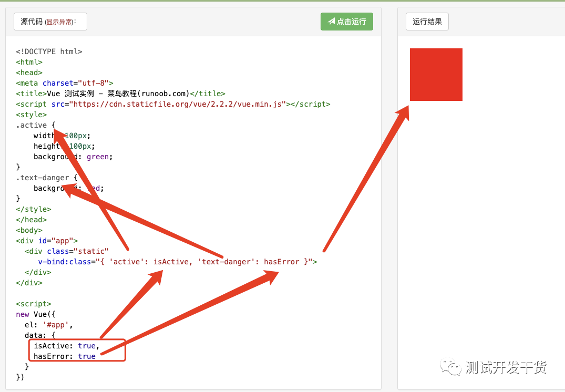Click the 'background: green;' line
This screenshot has width=565, height=392.
coord(73,157)
